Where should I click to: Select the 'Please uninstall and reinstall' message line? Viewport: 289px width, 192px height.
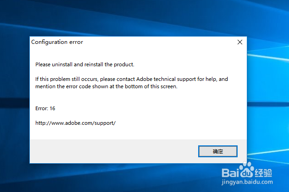[85, 64]
